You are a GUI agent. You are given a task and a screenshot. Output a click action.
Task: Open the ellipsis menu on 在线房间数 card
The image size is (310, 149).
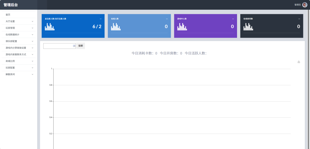pos(299,19)
